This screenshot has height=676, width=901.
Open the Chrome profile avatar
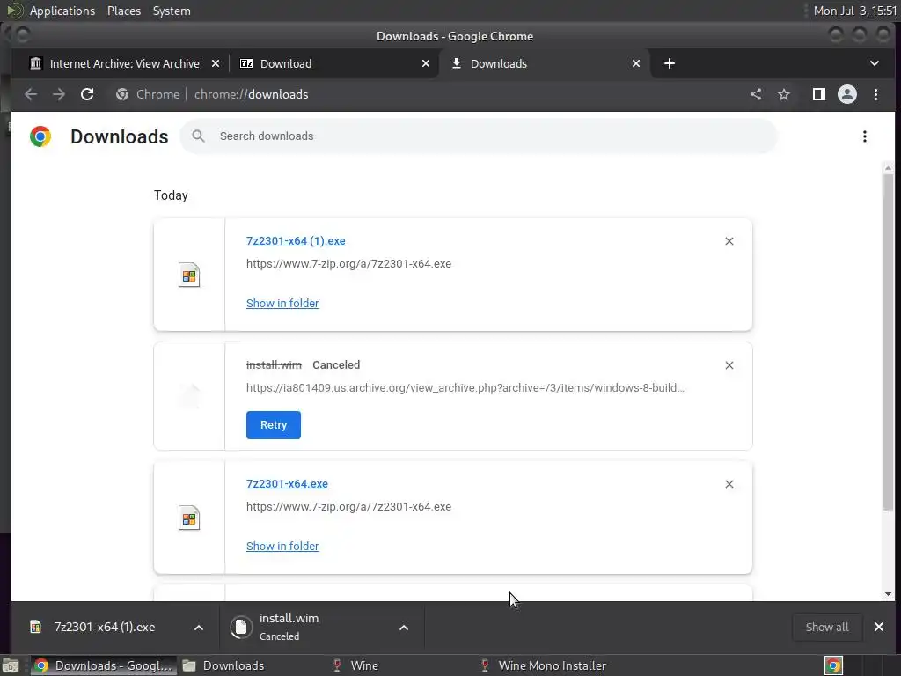click(847, 94)
